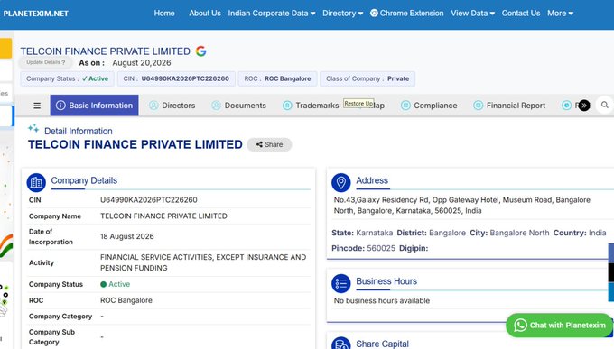Expand the More dropdown menu

pyautogui.click(x=560, y=14)
